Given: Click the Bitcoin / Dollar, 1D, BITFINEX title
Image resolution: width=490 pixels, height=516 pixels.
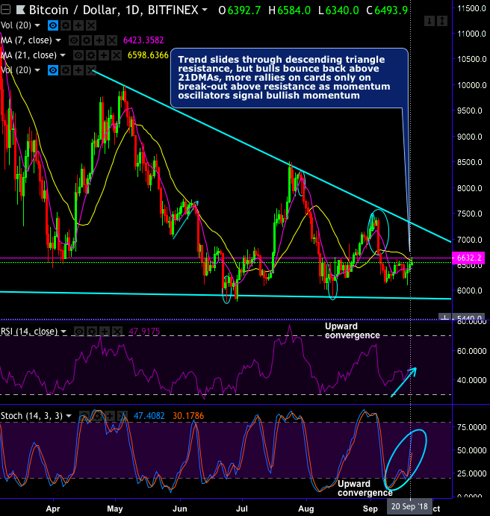Looking at the screenshot, I should pyautogui.click(x=114, y=10).
